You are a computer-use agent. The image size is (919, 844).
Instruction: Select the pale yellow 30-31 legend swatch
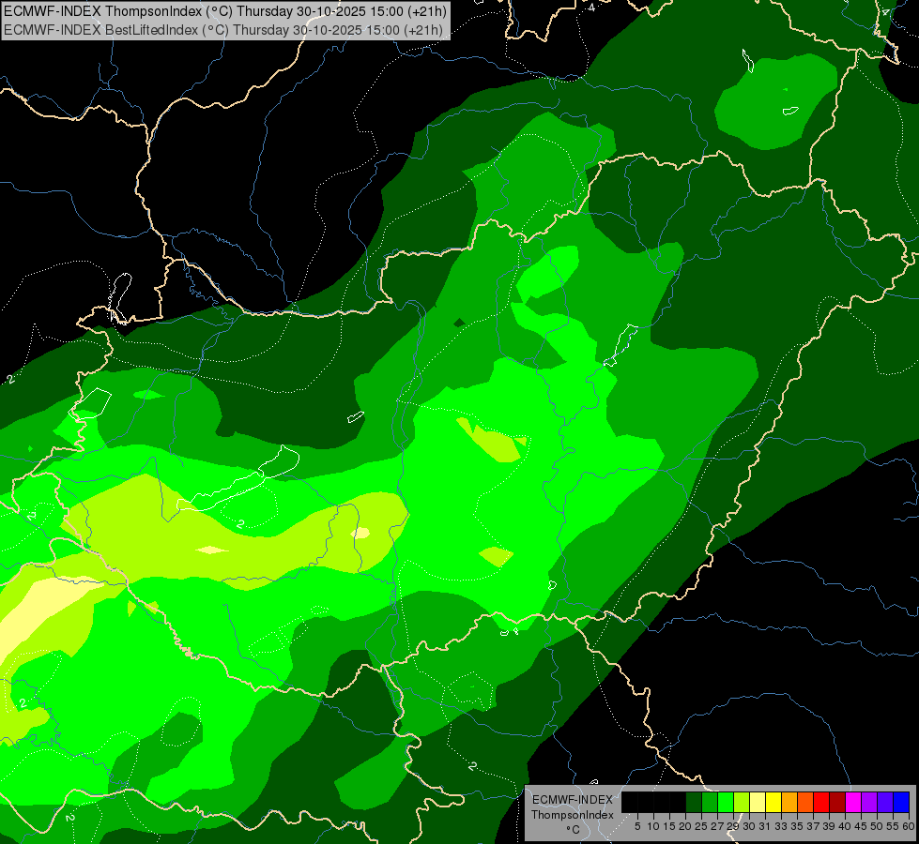point(758,802)
